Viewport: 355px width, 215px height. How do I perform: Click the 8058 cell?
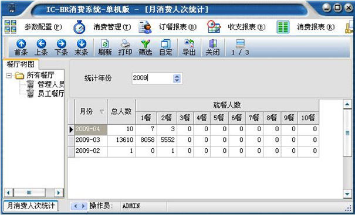(x=146, y=141)
